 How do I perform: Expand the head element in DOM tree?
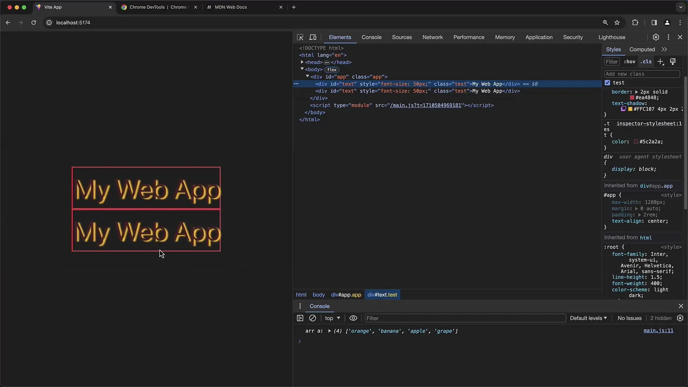pyautogui.click(x=302, y=62)
